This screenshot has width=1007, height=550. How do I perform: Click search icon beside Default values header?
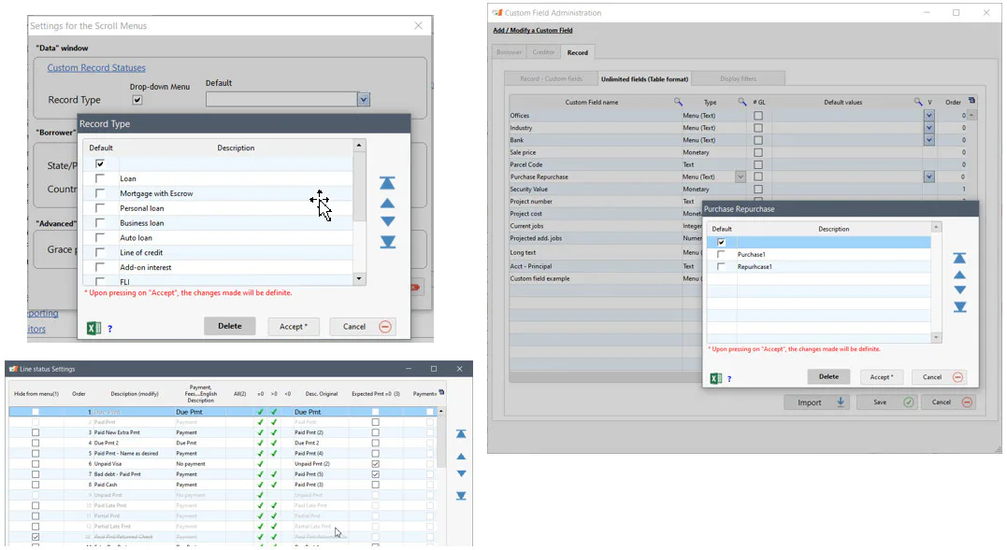[x=918, y=102]
